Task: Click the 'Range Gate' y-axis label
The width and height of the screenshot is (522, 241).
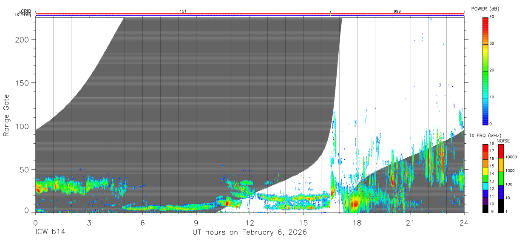Action: [6, 116]
